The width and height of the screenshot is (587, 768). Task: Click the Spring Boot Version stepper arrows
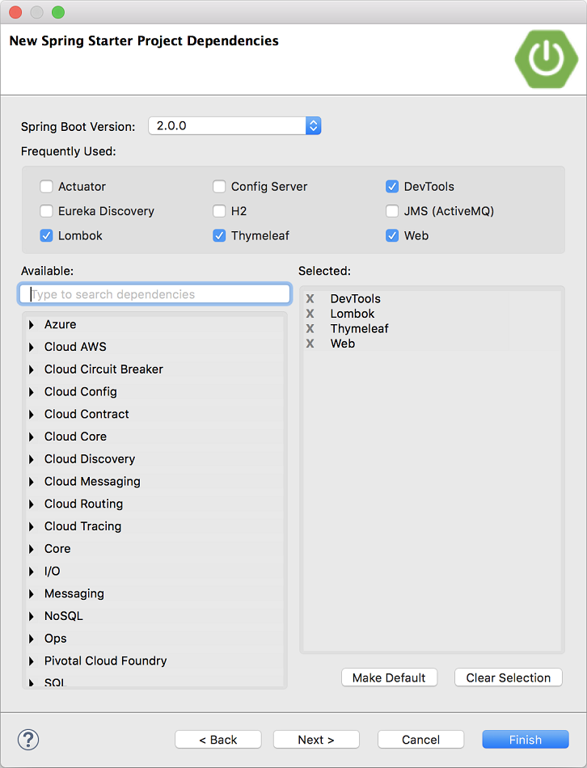point(314,125)
